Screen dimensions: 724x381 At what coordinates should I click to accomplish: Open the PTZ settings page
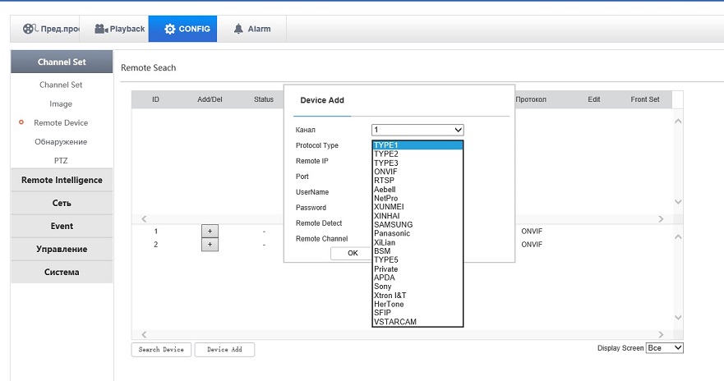tap(61, 161)
